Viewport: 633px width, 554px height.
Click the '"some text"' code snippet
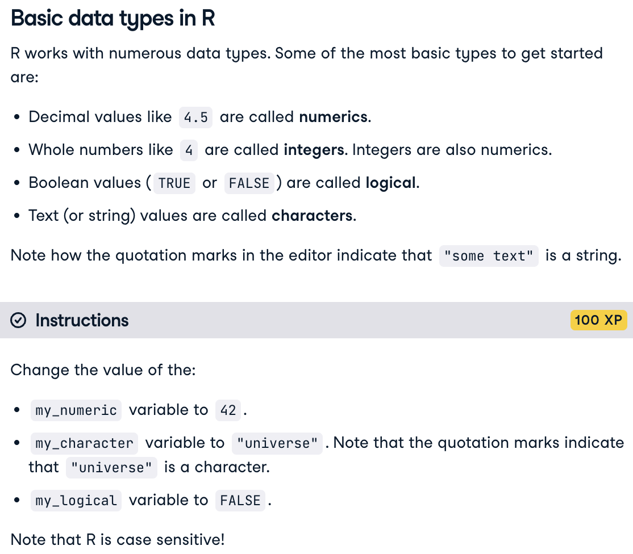click(x=489, y=256)
